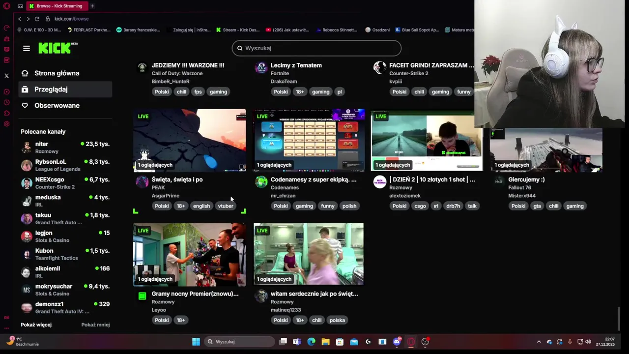Open recommended channel niter
This screenshot has height=354, width=629.
pos(65,147)
